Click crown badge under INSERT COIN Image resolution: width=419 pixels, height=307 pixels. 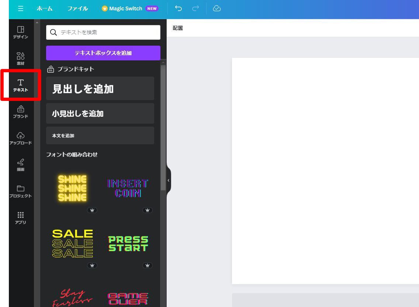148,210
